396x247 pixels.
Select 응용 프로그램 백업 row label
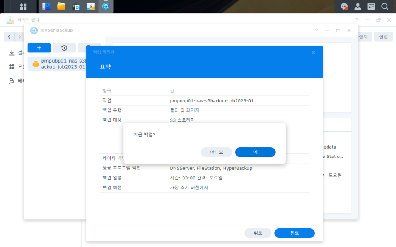point(121,168)
